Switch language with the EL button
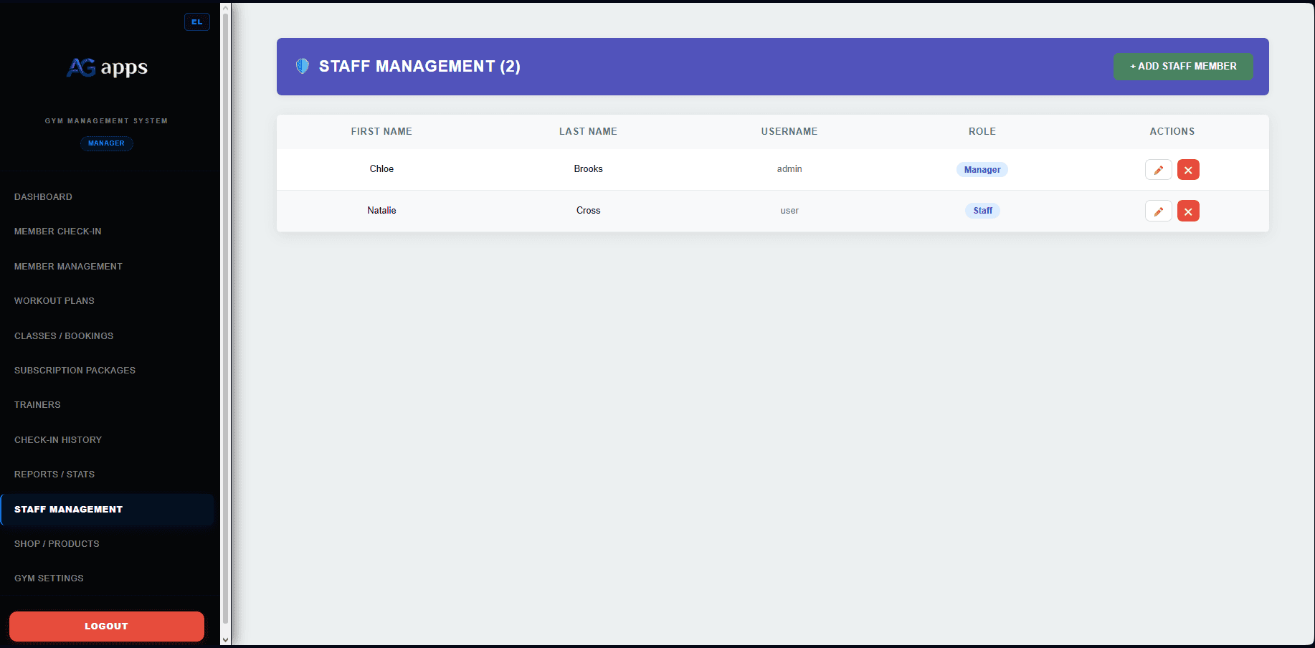Image resolution: width=1315 pixels, height=648 pixels. (x=196, y=22)
